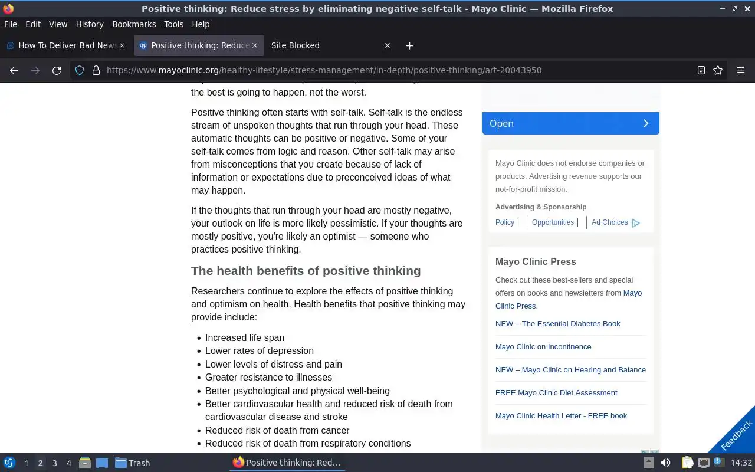Switch to workspace 1 in taskbar
Image resolution: width=755 pixels, height=472 pixels.
point(26,463)
